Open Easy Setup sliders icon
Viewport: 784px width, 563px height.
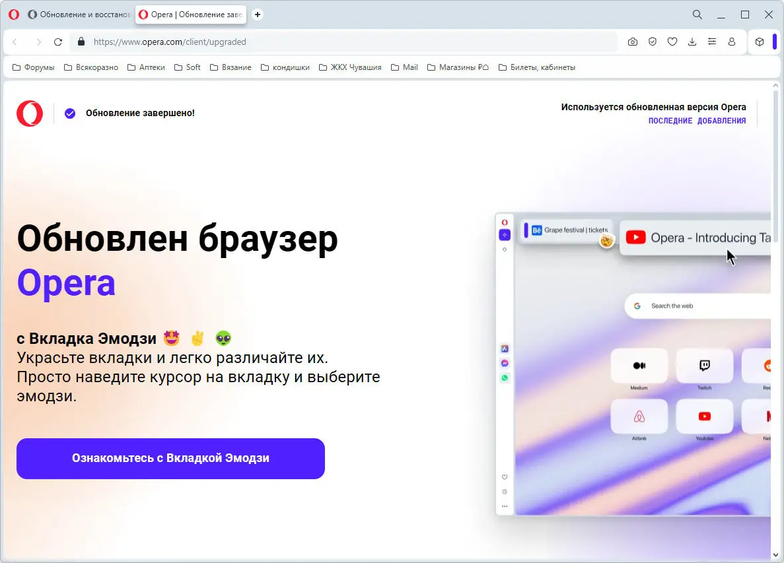pyautogui.click(x=712, y=42)
